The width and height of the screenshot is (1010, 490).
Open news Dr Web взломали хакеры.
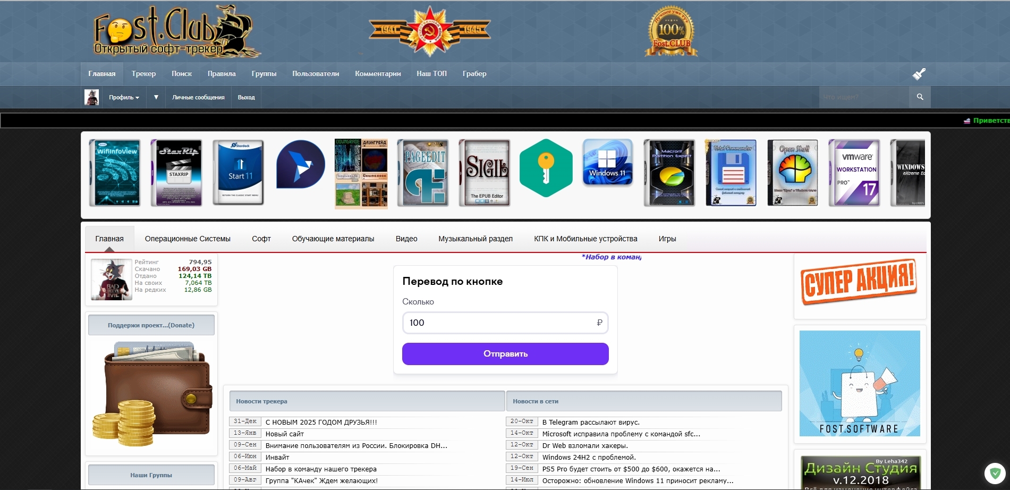(585, 446)
